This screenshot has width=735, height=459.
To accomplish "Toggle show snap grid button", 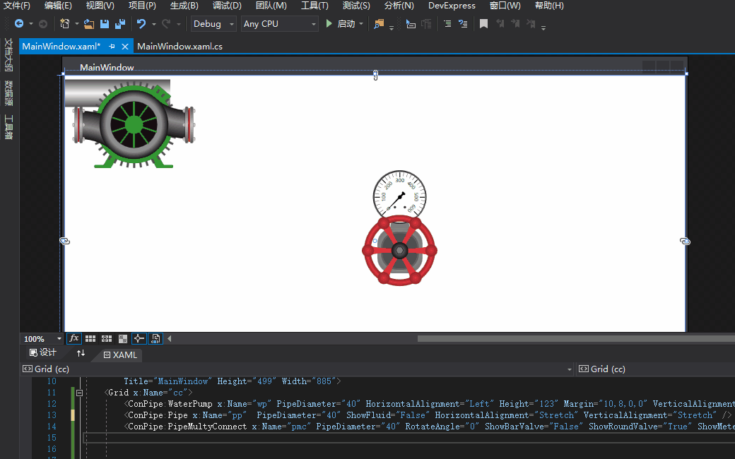I will pyautogui.click(x=90, y=339).
